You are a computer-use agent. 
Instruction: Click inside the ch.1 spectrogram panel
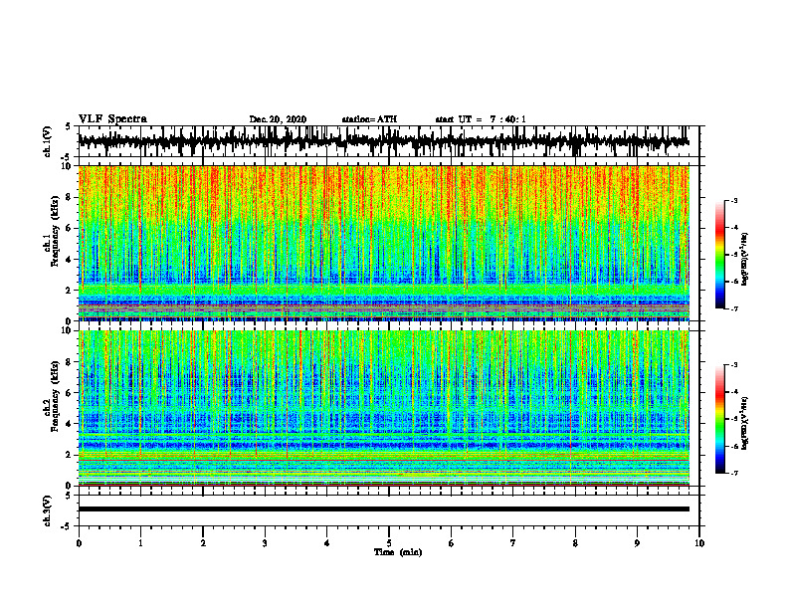(x=383, y=243)
